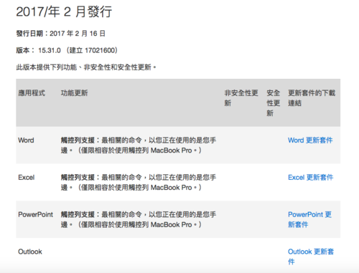Image resolution: width=359 pixels, height=273 pixels.
Task: Click the 功能更新 column header
Action: click(74, 93)
